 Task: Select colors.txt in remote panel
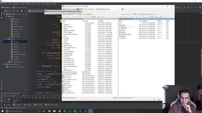(123, 29)
